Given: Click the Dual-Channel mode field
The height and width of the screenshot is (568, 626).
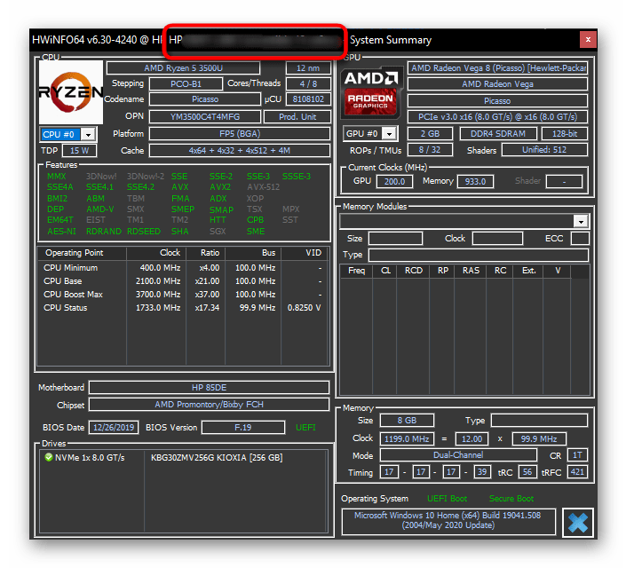Looking at the screenshot, I should click(458, 455).
